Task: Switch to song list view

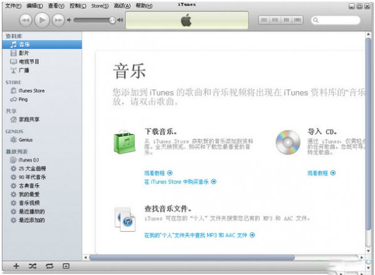Action: tap(264, 20)
